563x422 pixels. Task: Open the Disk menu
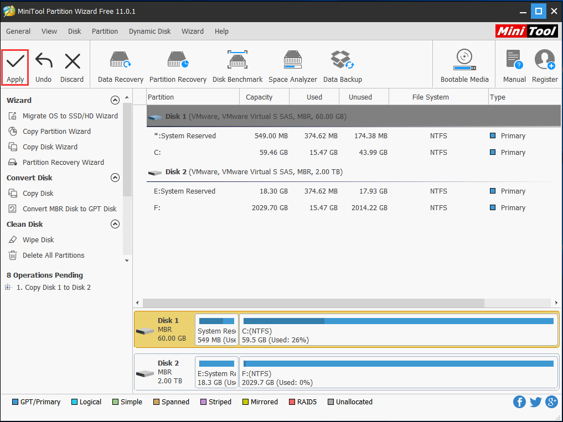(74, 31)
